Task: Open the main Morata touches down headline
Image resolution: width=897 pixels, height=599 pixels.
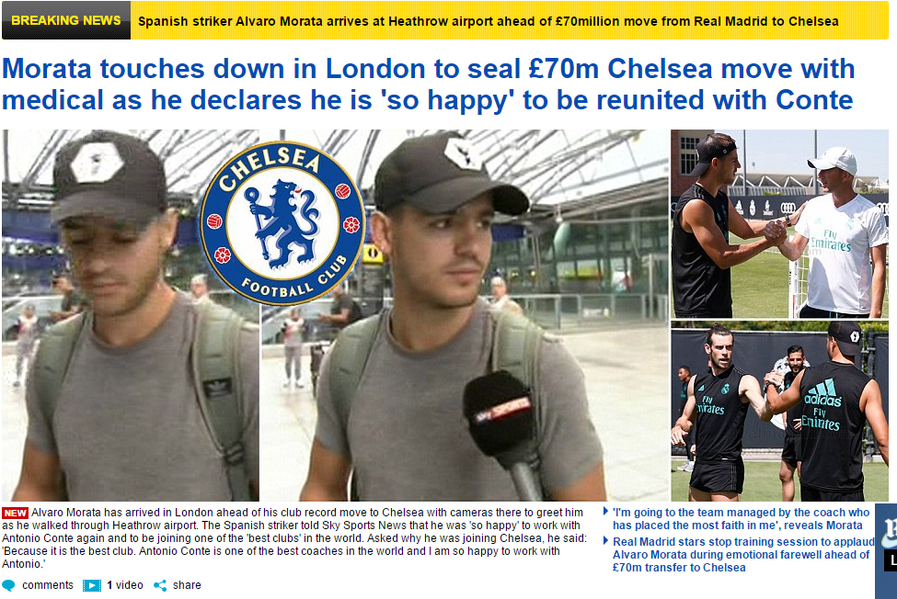Action: click(x=428, y=85)
